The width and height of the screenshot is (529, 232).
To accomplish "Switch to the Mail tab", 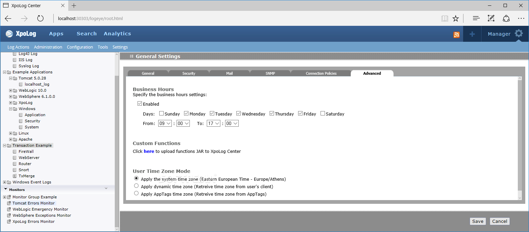I will pyautogui.click(x=230, y=73).
